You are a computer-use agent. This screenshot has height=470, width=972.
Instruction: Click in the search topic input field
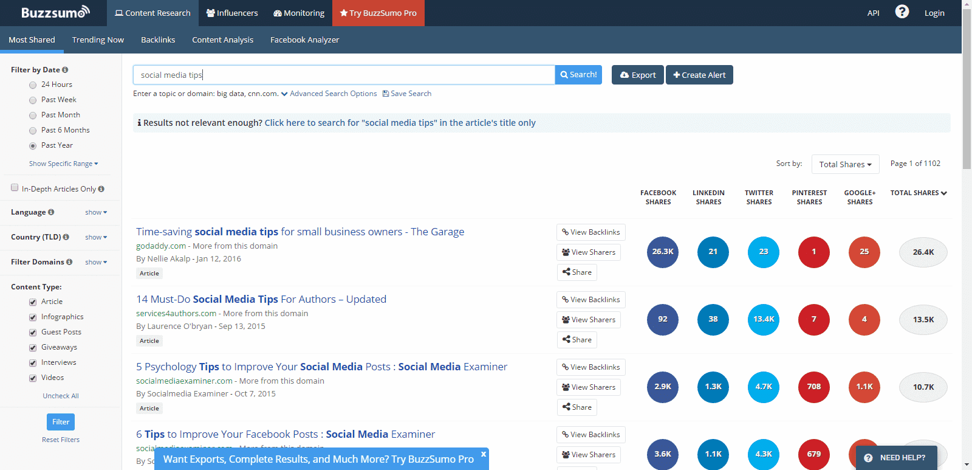pyautogui.click(x=343, y=75)
